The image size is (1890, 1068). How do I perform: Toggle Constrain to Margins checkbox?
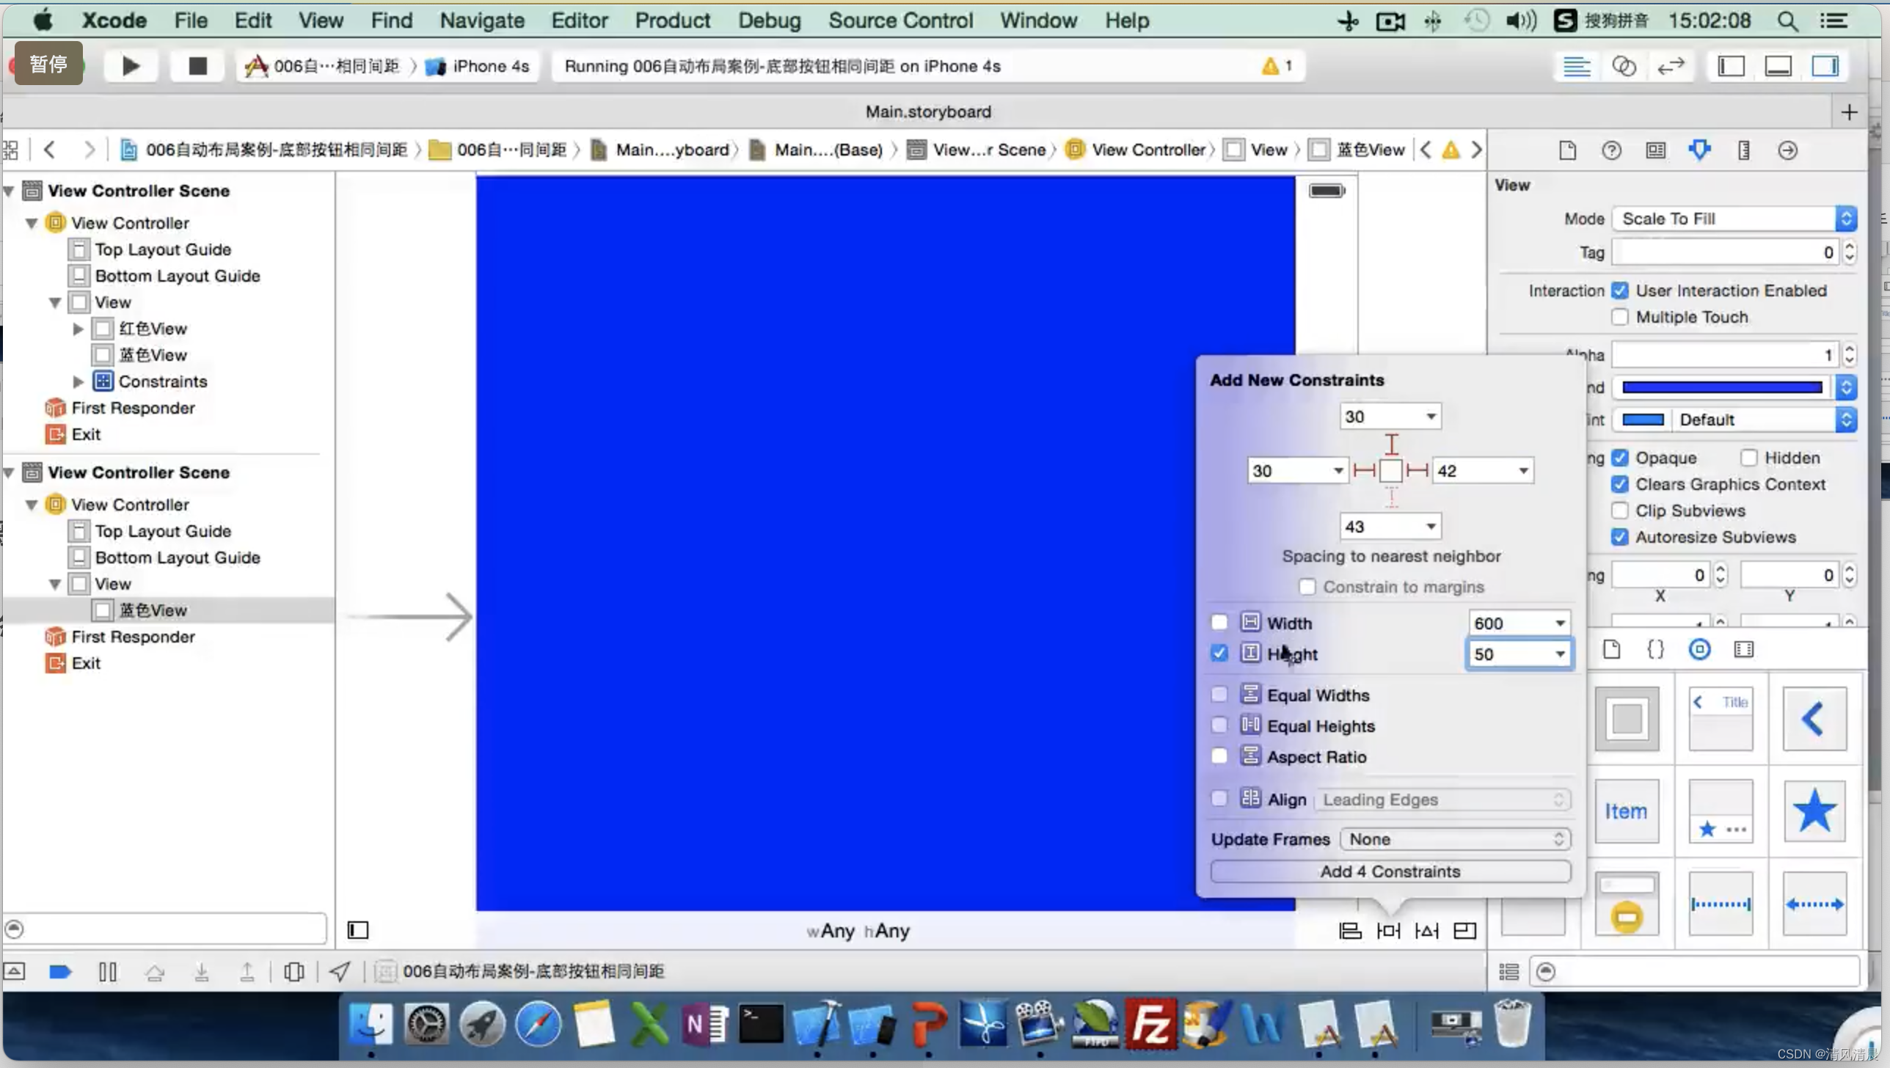(x=1307, y=587)
